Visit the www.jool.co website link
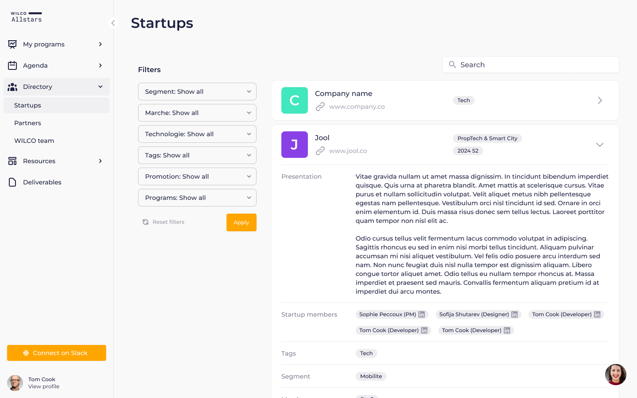Image resolution: width=637 pixels, height=398 pixels. 348,151
